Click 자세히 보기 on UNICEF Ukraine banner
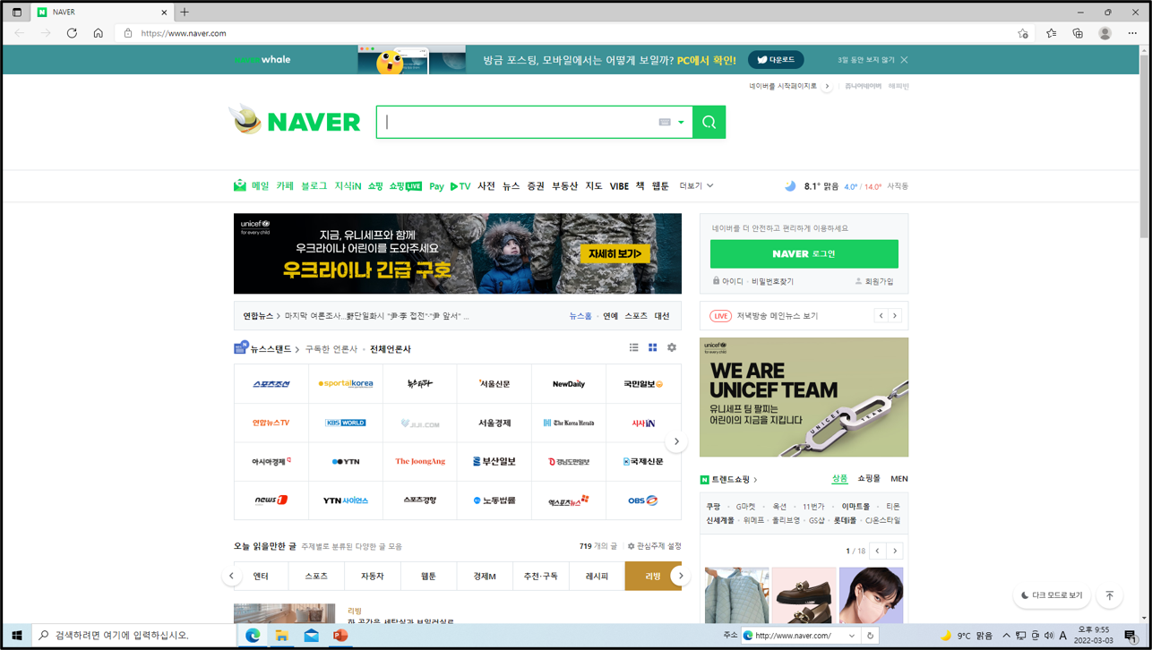 pos(615,254)
